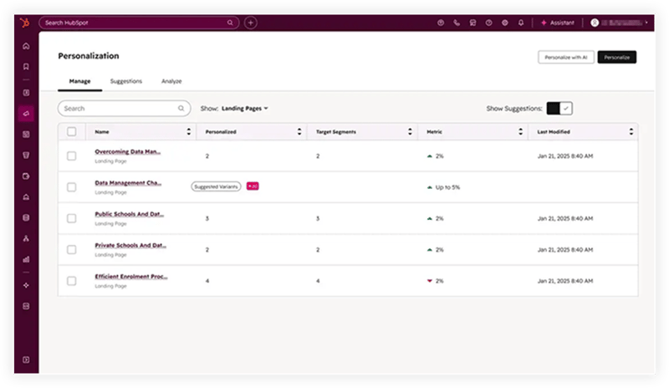This screenshot has width=669, height=388.
Task: Open the Automation workflow icon in sidebar
Action: pyautogui.click(x=26, y=238)
